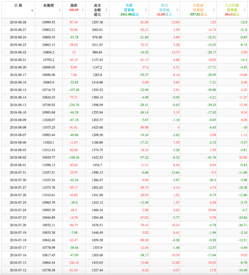Click the sort arrow in the 日期 column header
Screen dimensions: 249x275
32,11
